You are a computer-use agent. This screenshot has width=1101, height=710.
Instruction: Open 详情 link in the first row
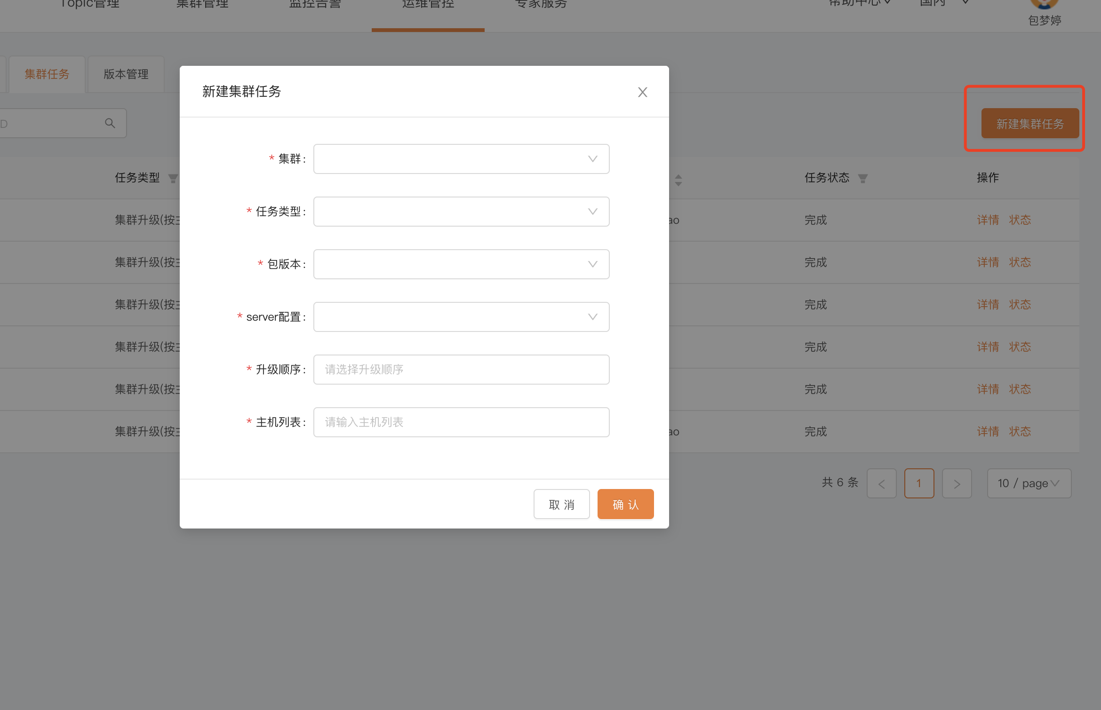click(988, 220)
